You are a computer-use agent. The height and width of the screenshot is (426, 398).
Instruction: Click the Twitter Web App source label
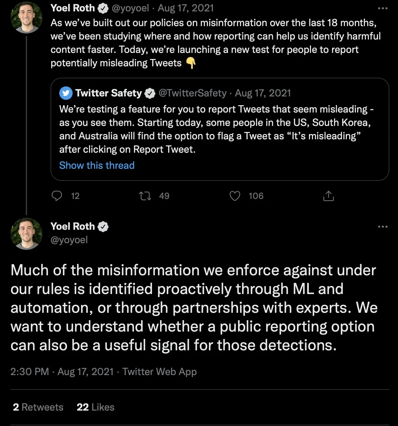159,372
